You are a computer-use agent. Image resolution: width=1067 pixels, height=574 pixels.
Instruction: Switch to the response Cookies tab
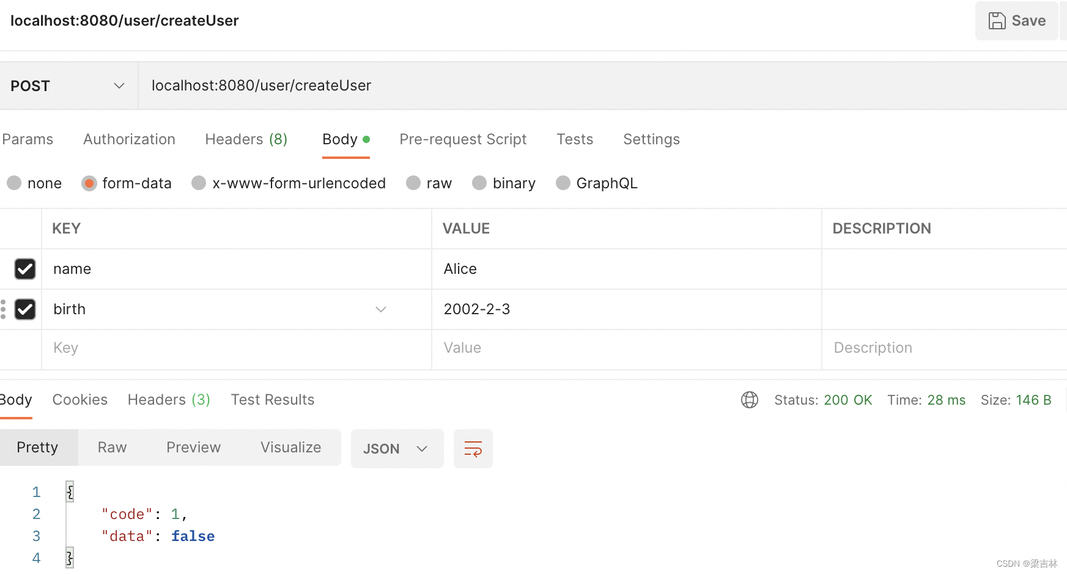(x=80, y=400)
